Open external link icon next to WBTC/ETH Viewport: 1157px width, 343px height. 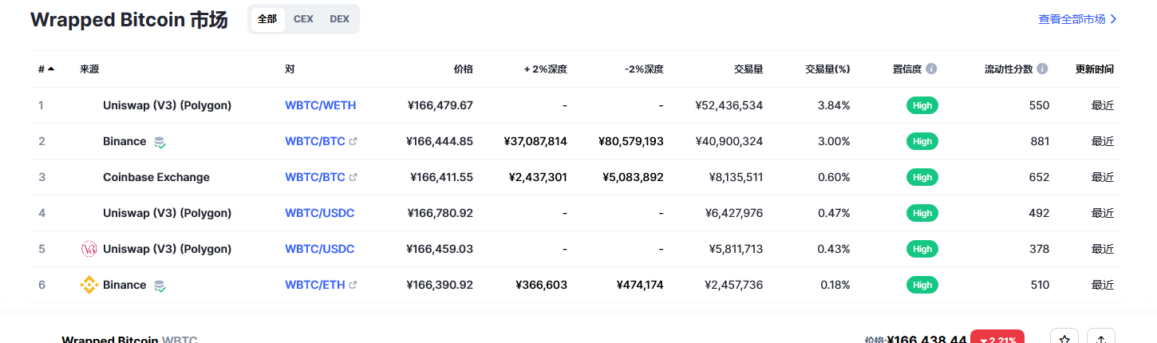coord(353,285)
